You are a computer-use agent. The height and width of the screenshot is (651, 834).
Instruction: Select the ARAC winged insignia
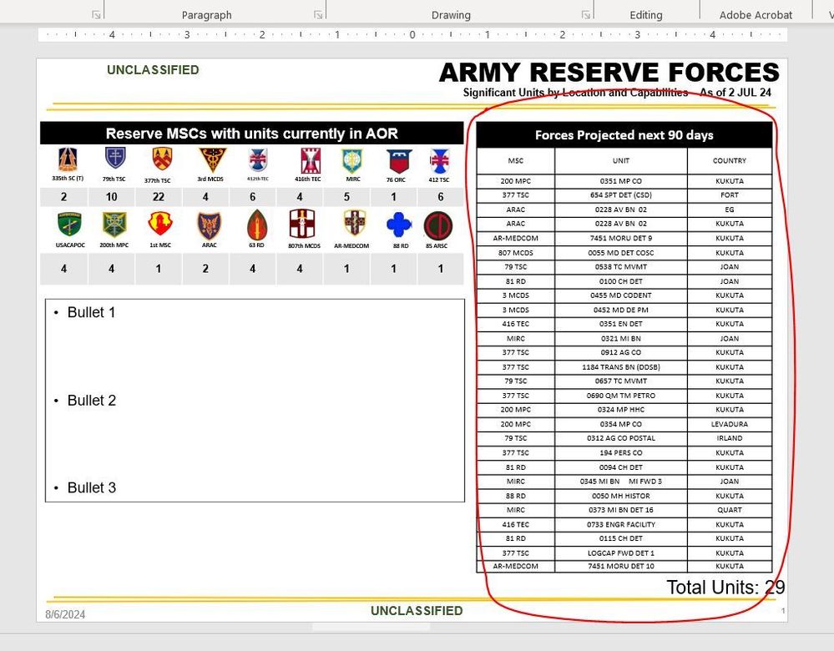[x=209, y=225]
